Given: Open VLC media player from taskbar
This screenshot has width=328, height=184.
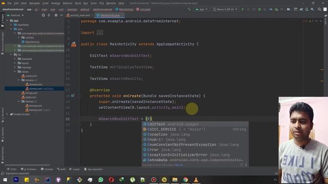Looking at the screenshot, I should pyautogui.click(x=196, y=179).
